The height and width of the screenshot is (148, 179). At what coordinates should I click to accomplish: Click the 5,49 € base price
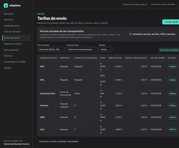pyautogui.click(x=119, y=67)
